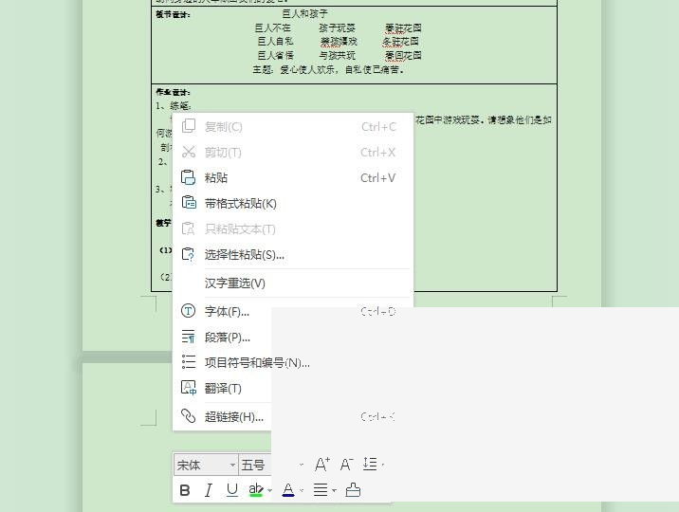This screenshot has height=512, width=679.
Task: Decrease font size with A- icon
Action: [346, 465]
